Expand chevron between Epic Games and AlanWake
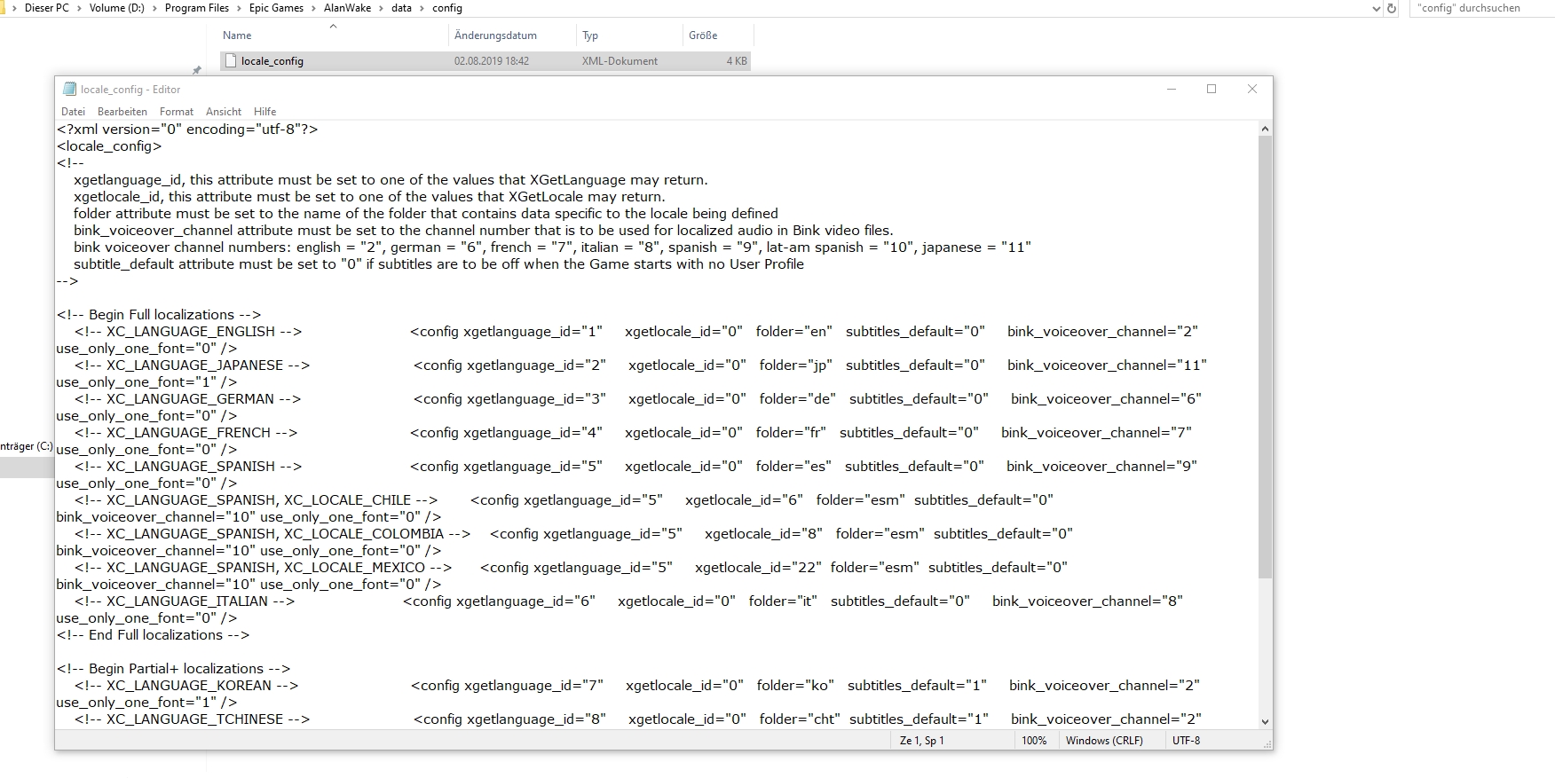This screenshot has width=1555, height=778. coord(313,8)
